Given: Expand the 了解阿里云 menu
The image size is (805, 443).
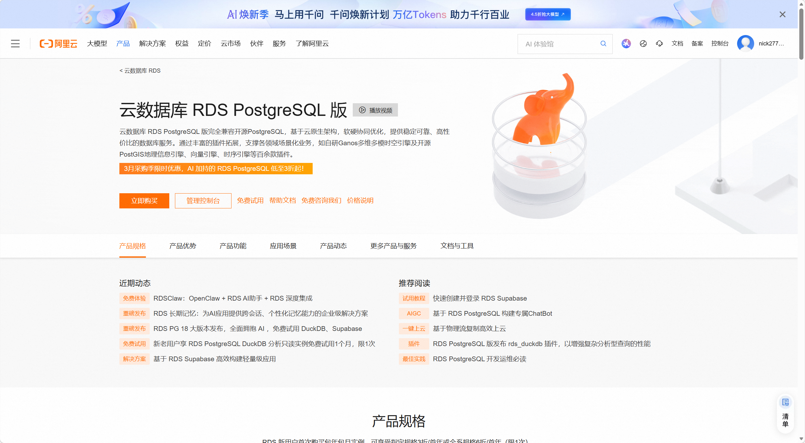Looking at the screenshot, I should pos(312,44).
